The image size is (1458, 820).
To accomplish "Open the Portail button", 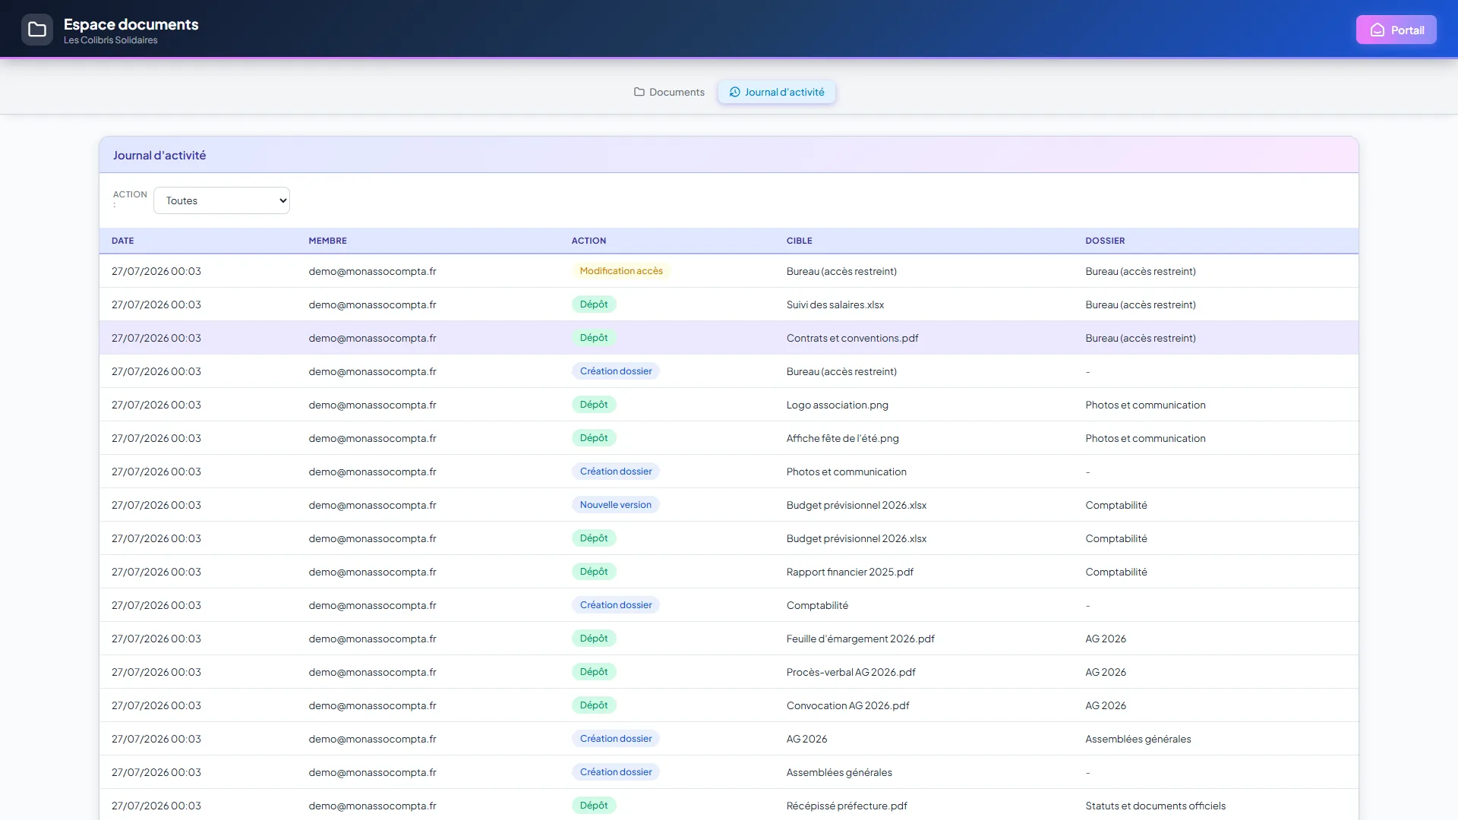I will pyautogui.click(x=1396, y=30).
